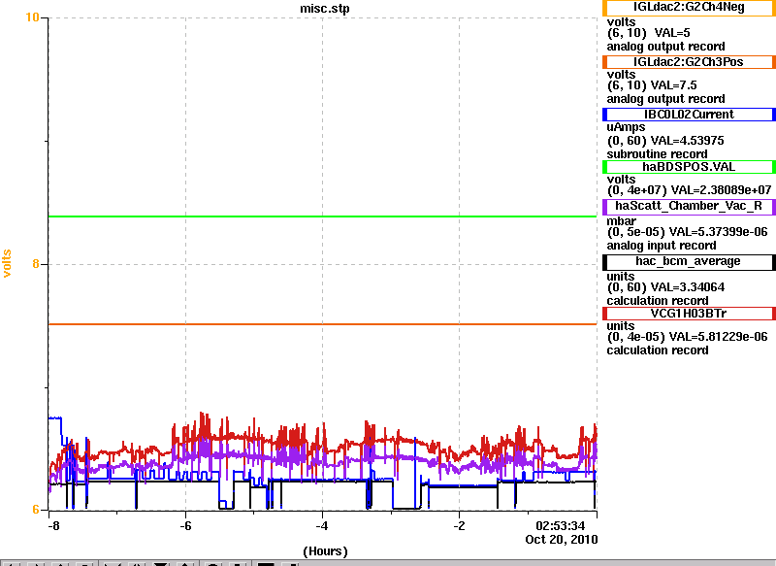Click the "(Hours)" x-axis label
776x566 pixels.
[325, 551]
